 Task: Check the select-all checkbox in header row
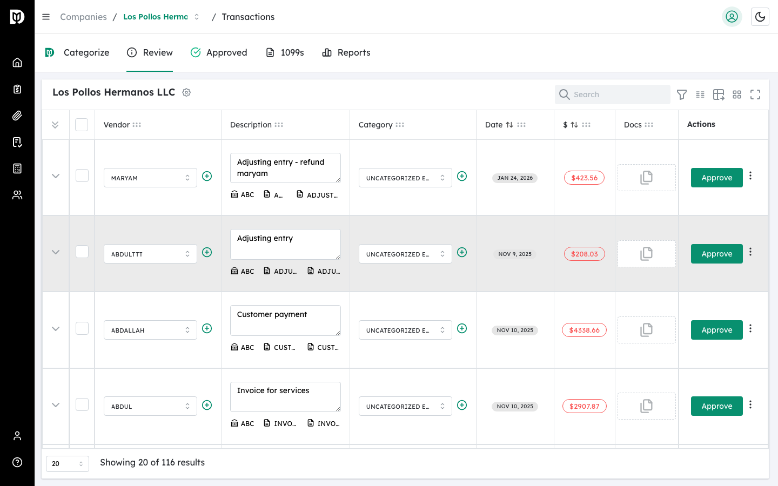coord(82,124)
